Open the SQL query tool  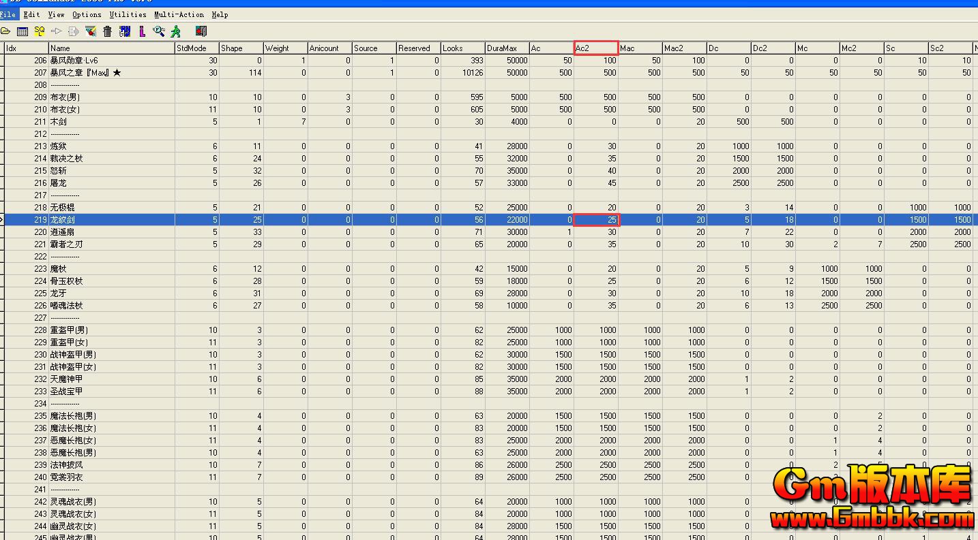tap(40, 31)
